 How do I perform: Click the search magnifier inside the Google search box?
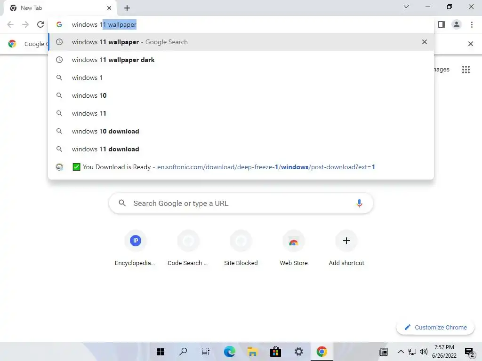(122, 203)
